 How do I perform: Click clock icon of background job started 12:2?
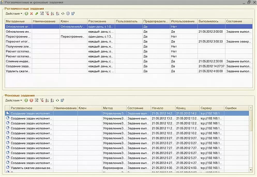pos(7,123)
